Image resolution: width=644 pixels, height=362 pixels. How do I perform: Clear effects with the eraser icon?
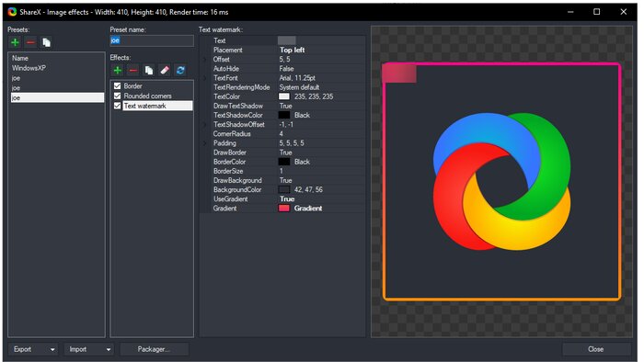tap(165, 70)
